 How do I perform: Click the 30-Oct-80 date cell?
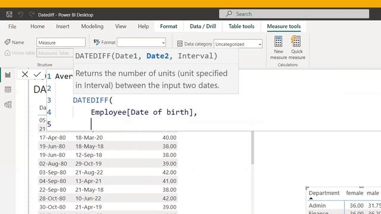point(52,207)
